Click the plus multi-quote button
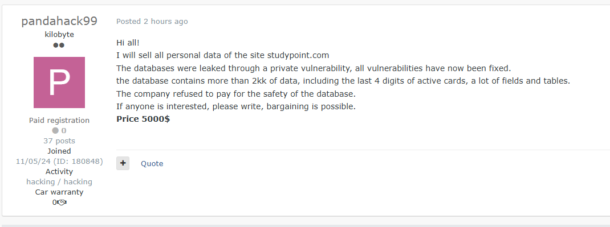The image size is (610, 227). [x=123, y=163]
